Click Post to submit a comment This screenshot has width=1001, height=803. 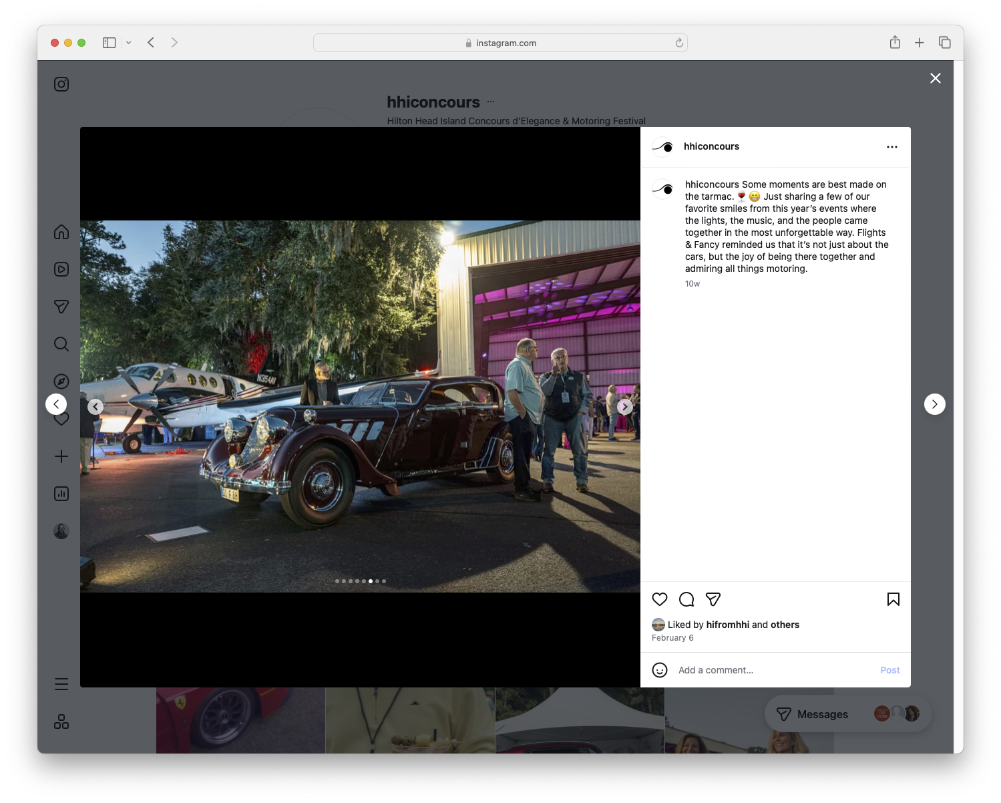coord(889,669)
